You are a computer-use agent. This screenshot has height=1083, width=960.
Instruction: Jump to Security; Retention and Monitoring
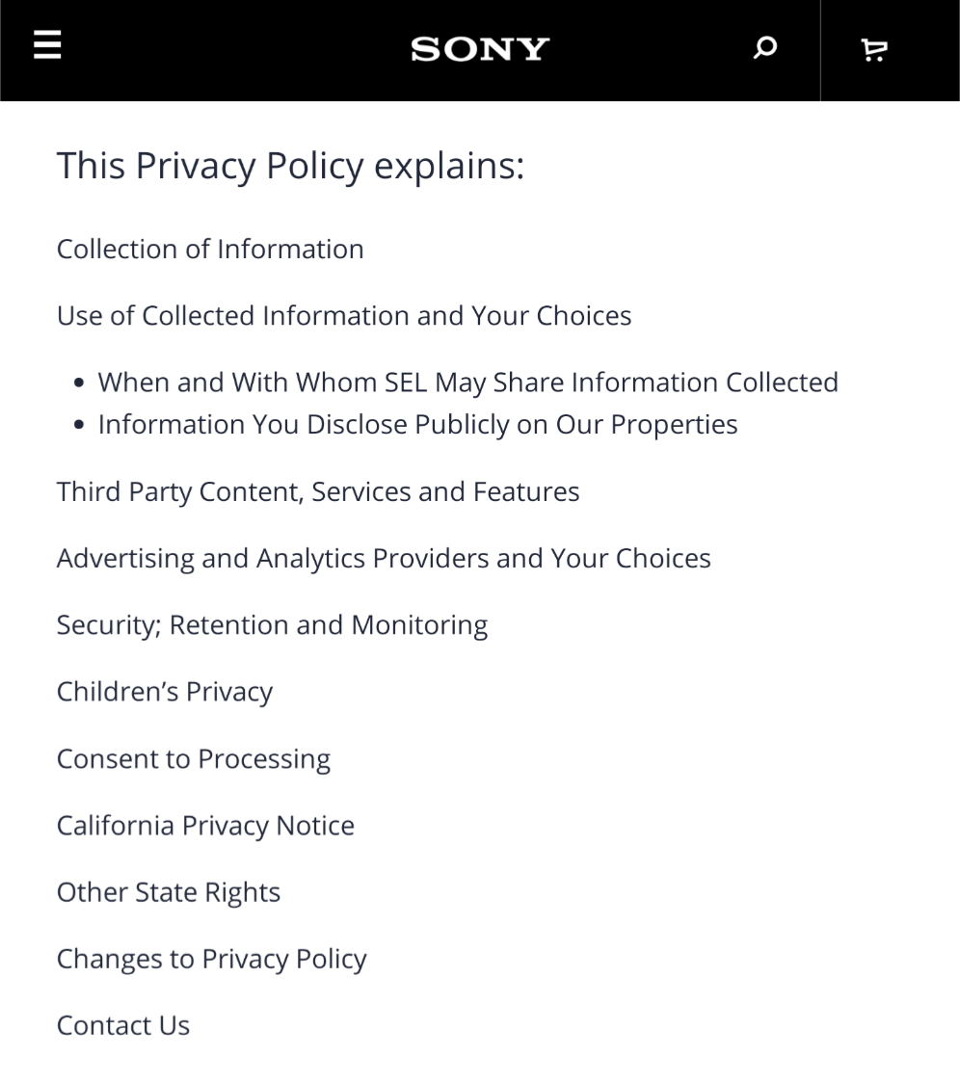pos(272,625)
